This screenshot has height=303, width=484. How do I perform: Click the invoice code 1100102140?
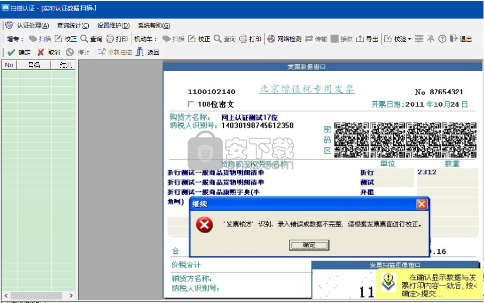[x=212, y=92]
